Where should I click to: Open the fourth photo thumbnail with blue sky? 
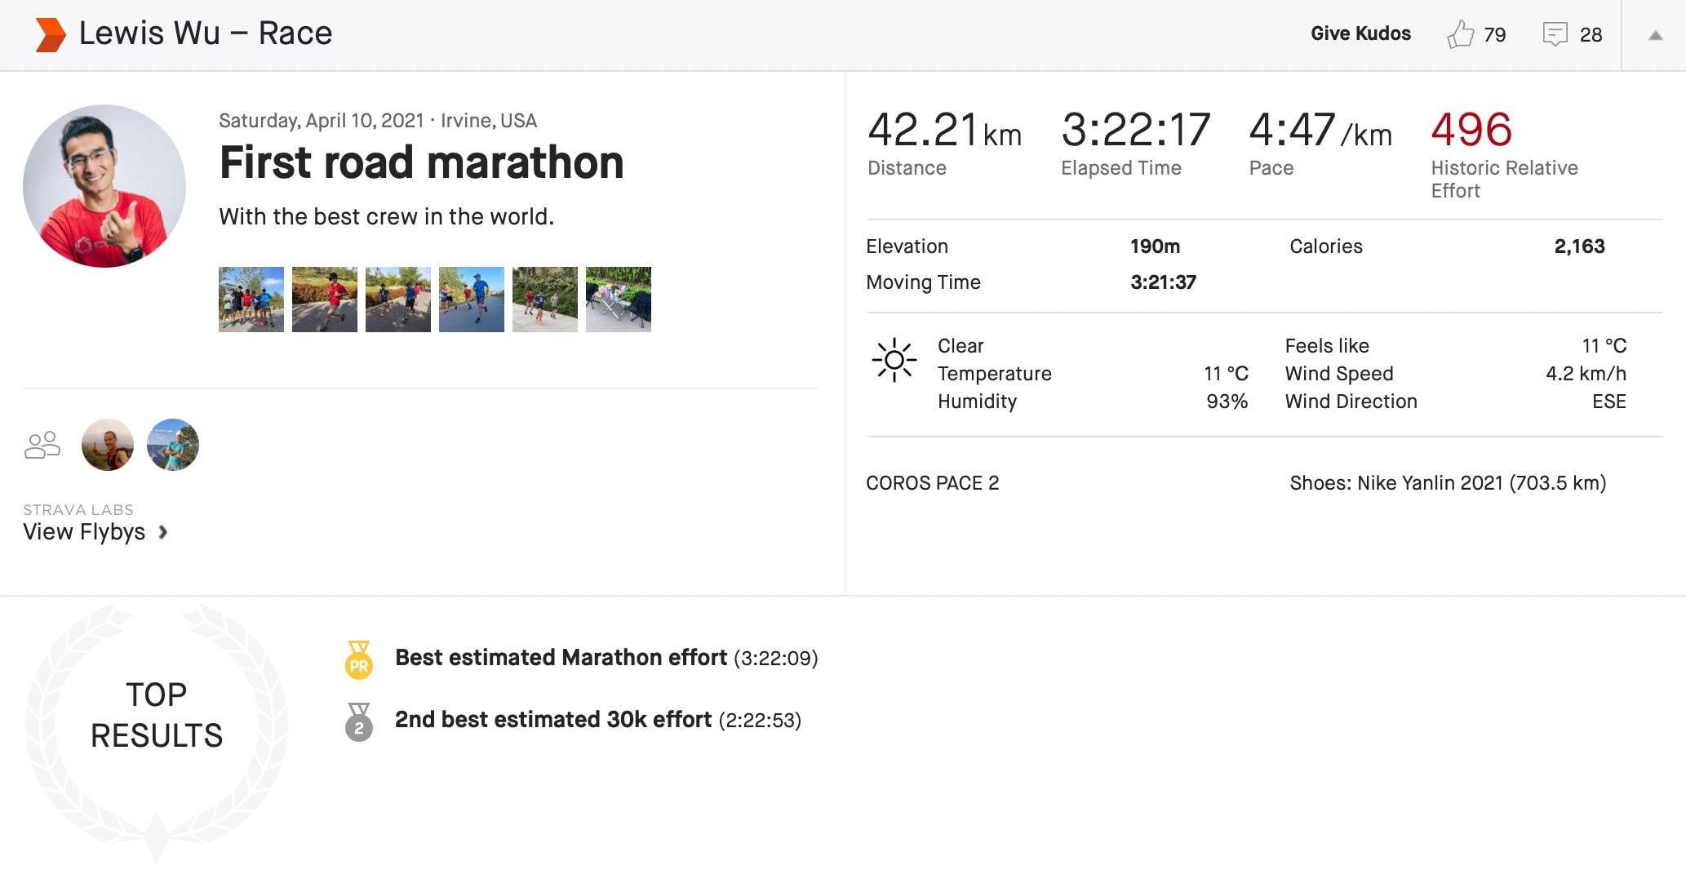472,299
